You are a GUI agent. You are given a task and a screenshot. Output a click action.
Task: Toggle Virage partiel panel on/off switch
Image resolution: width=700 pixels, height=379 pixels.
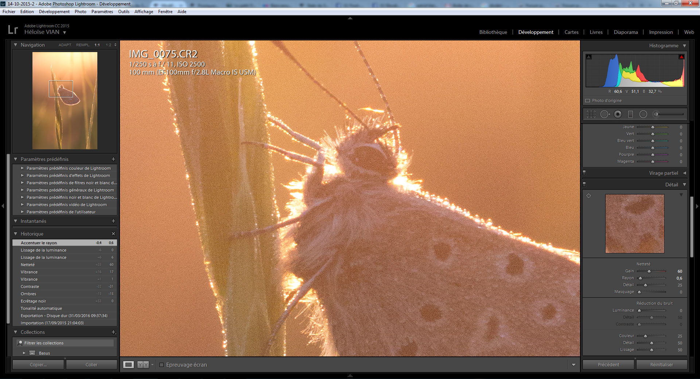584,173
